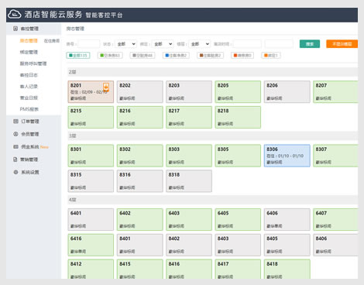Select room card 8301
364x285 pixels.
(x=91, y=156)
